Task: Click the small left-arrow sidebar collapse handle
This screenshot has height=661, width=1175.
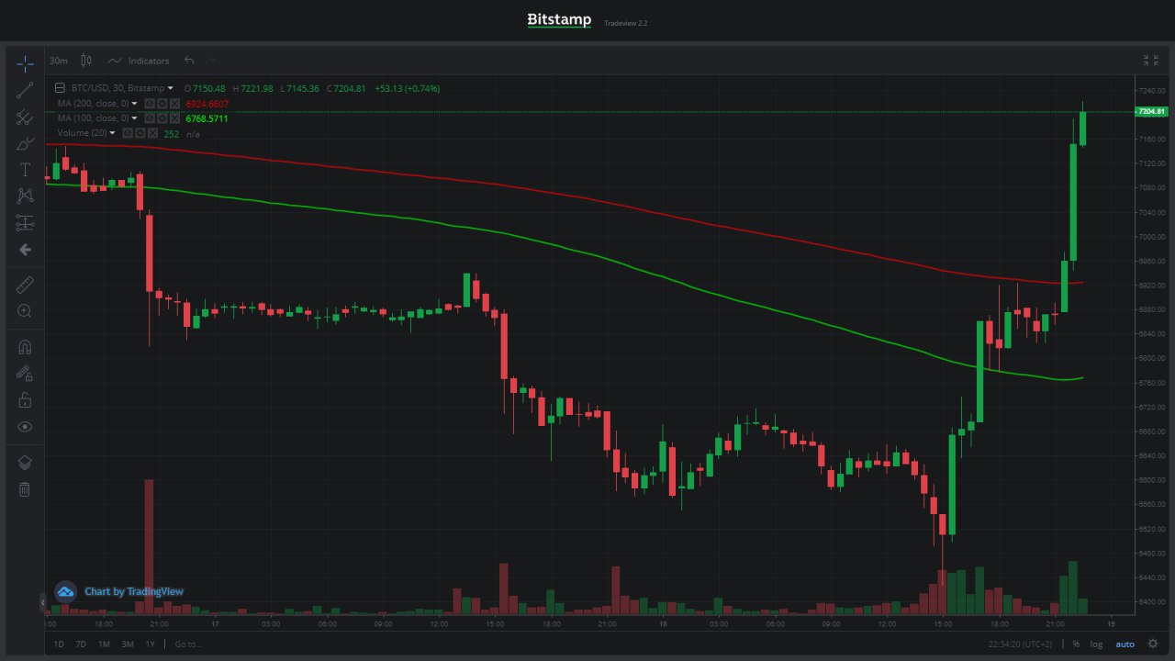Action: coord(41,602)
